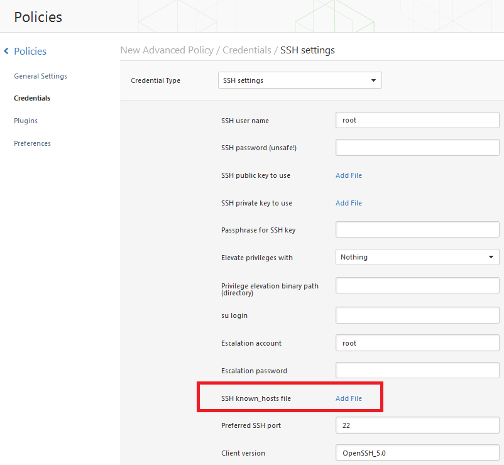Click Credentials in the breadcrumb
This screenshot has height=465, width=504.
247,50
